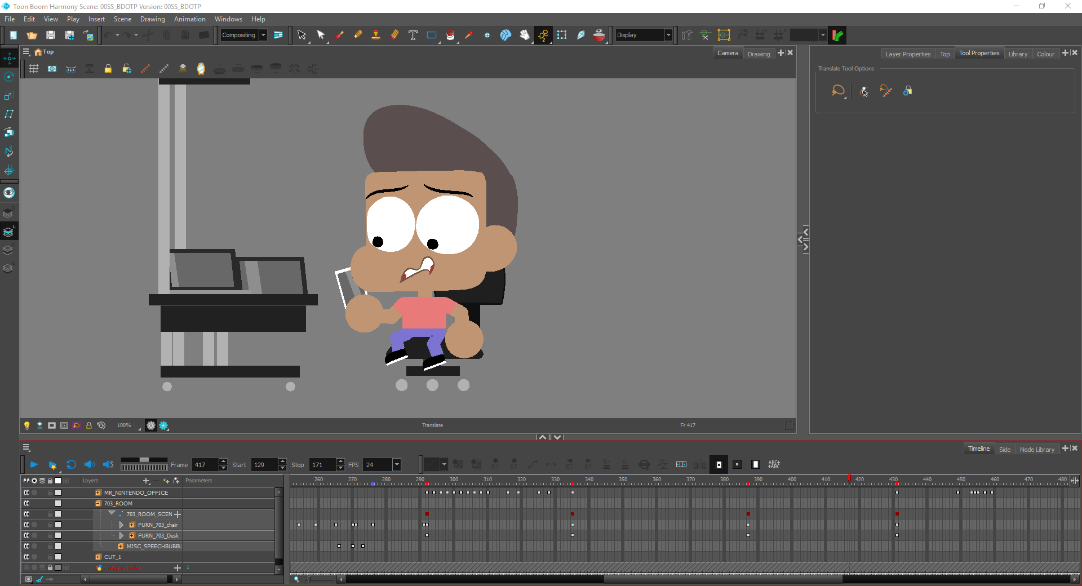Open the Display dropdown
The width and height of the screenshot is (1082, 586).
coord(668,35)
